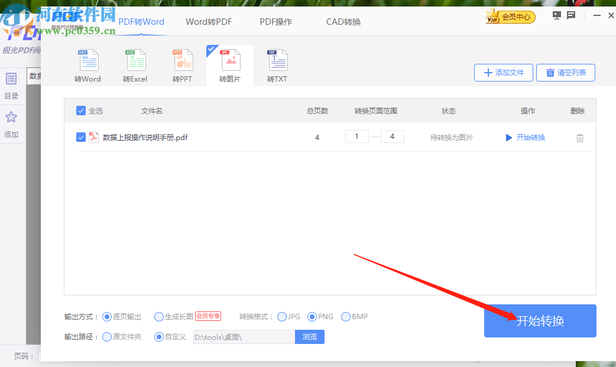
Task: Click the 添加文件 button
Action: (x=504, y=73)
